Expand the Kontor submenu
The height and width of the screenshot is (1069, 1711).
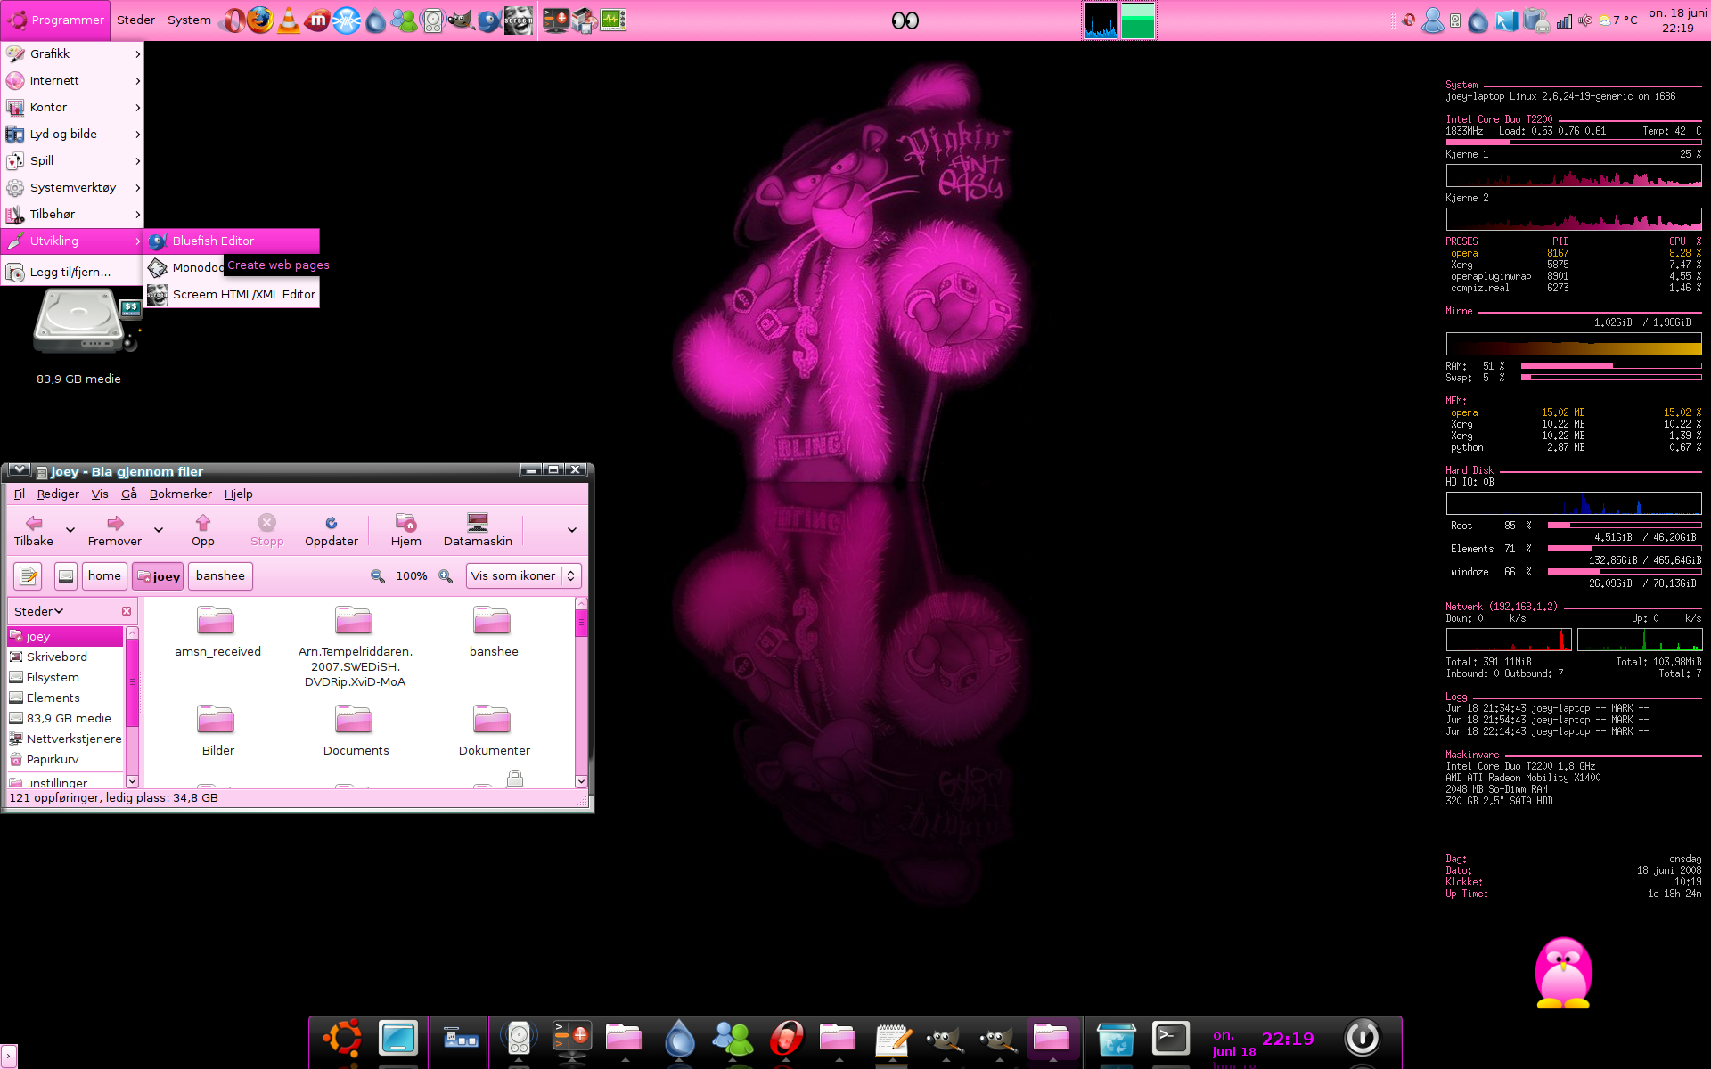[73, 107]
